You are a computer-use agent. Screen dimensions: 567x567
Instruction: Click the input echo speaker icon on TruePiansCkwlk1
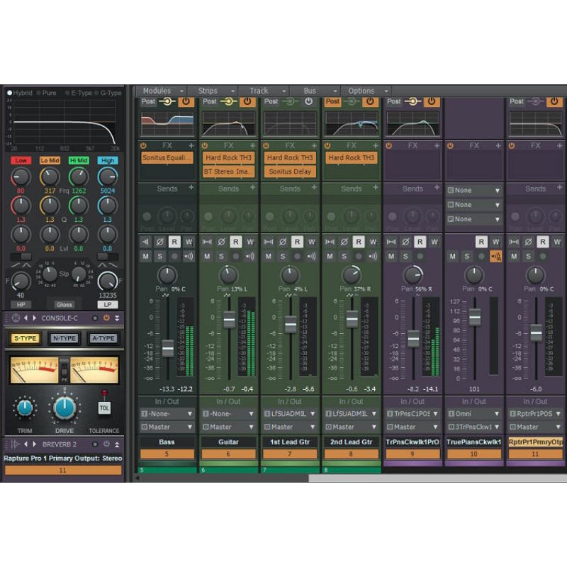coord(495,255)
